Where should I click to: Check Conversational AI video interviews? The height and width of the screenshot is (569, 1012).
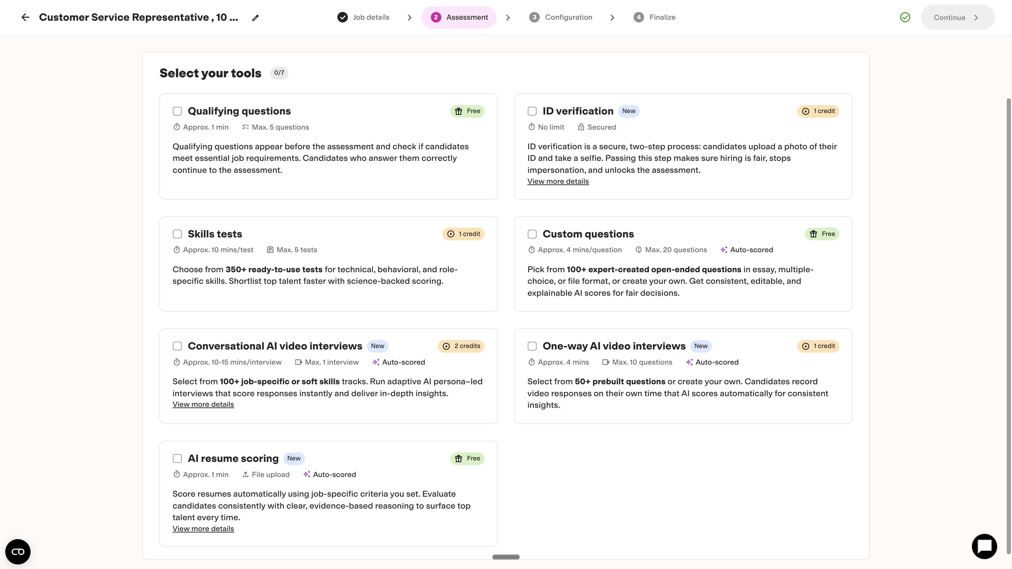(x=177, y=346)
